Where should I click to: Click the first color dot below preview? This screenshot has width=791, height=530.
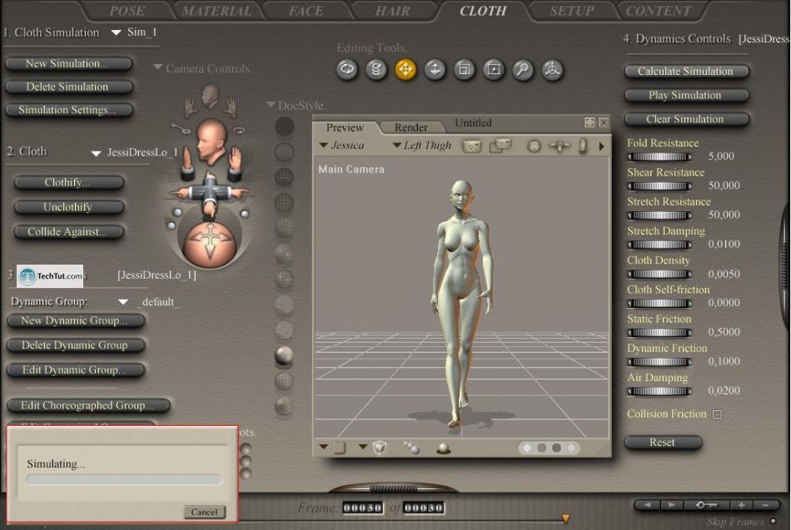(x=527, y=448)
